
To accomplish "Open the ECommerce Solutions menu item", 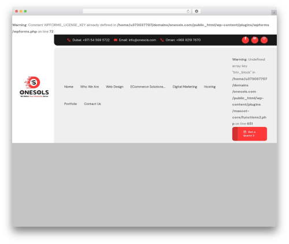I will coord(148,87).
